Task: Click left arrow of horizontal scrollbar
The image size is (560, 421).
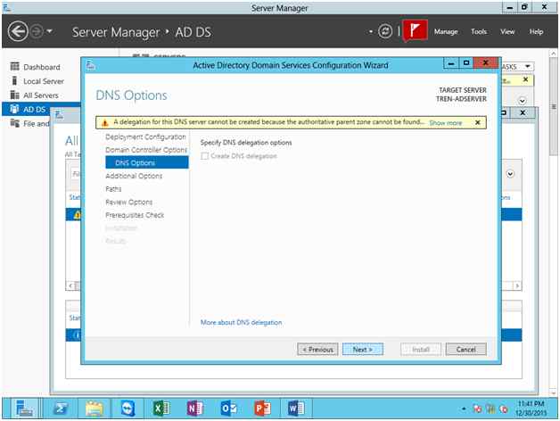Action: click(70, 286)
